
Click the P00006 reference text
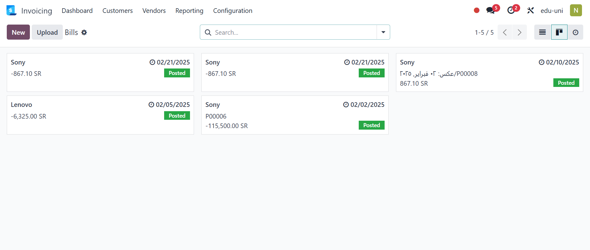point(216,116)
